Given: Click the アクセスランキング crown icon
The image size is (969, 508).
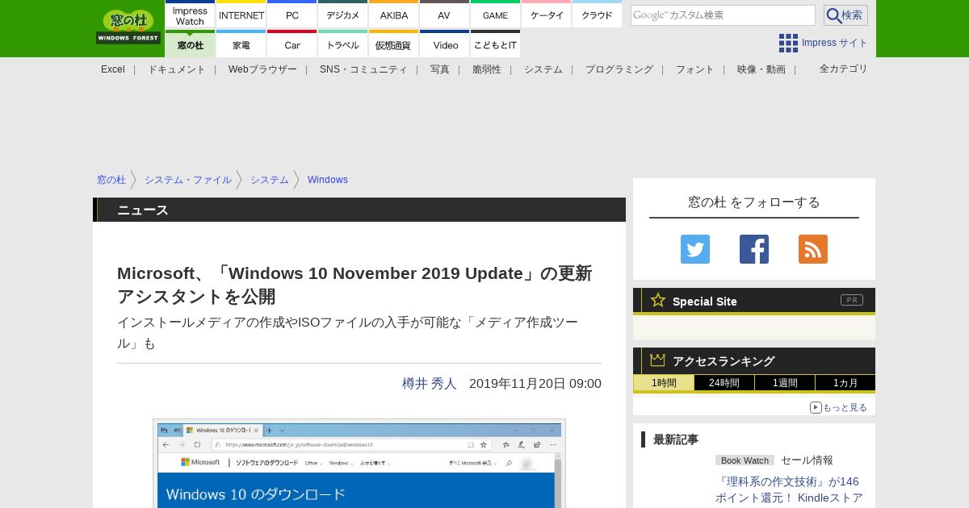Looking at the screenshot, I should point(658,360).
